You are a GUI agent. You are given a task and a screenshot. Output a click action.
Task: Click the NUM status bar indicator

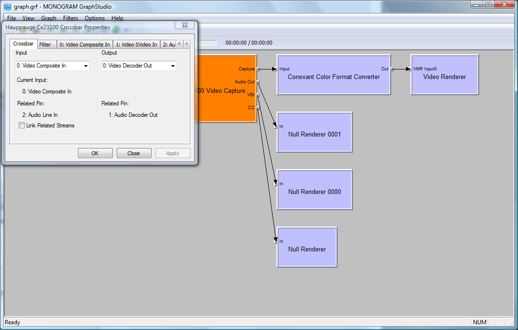pyautogui.click(x=479, y=322)
